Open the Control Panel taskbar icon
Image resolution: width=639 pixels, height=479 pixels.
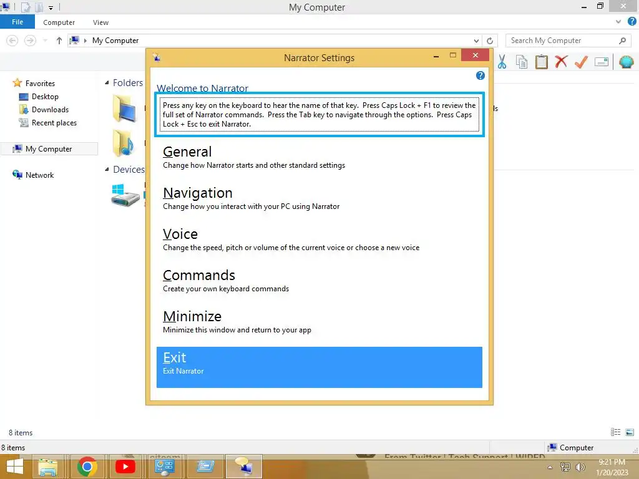165,467
